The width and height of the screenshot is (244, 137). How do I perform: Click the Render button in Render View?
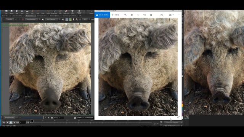click(10, 19)
